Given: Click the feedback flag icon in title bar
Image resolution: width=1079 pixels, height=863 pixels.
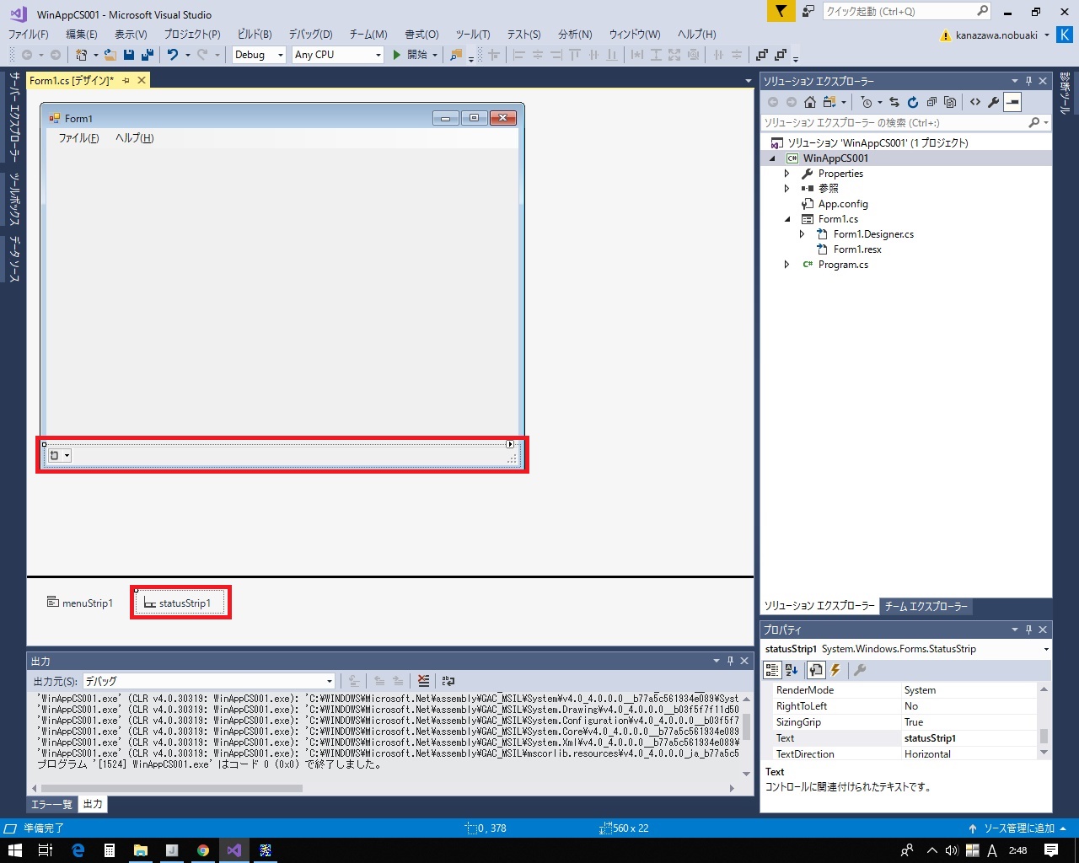Looking at the screenshot, I should coord(781,11).
